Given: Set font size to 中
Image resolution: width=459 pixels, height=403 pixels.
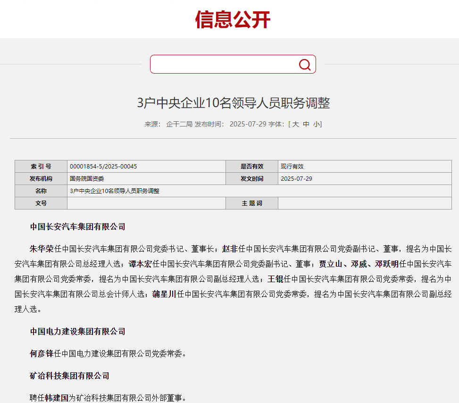Looking at the screenshot, I should pos(306,124).
